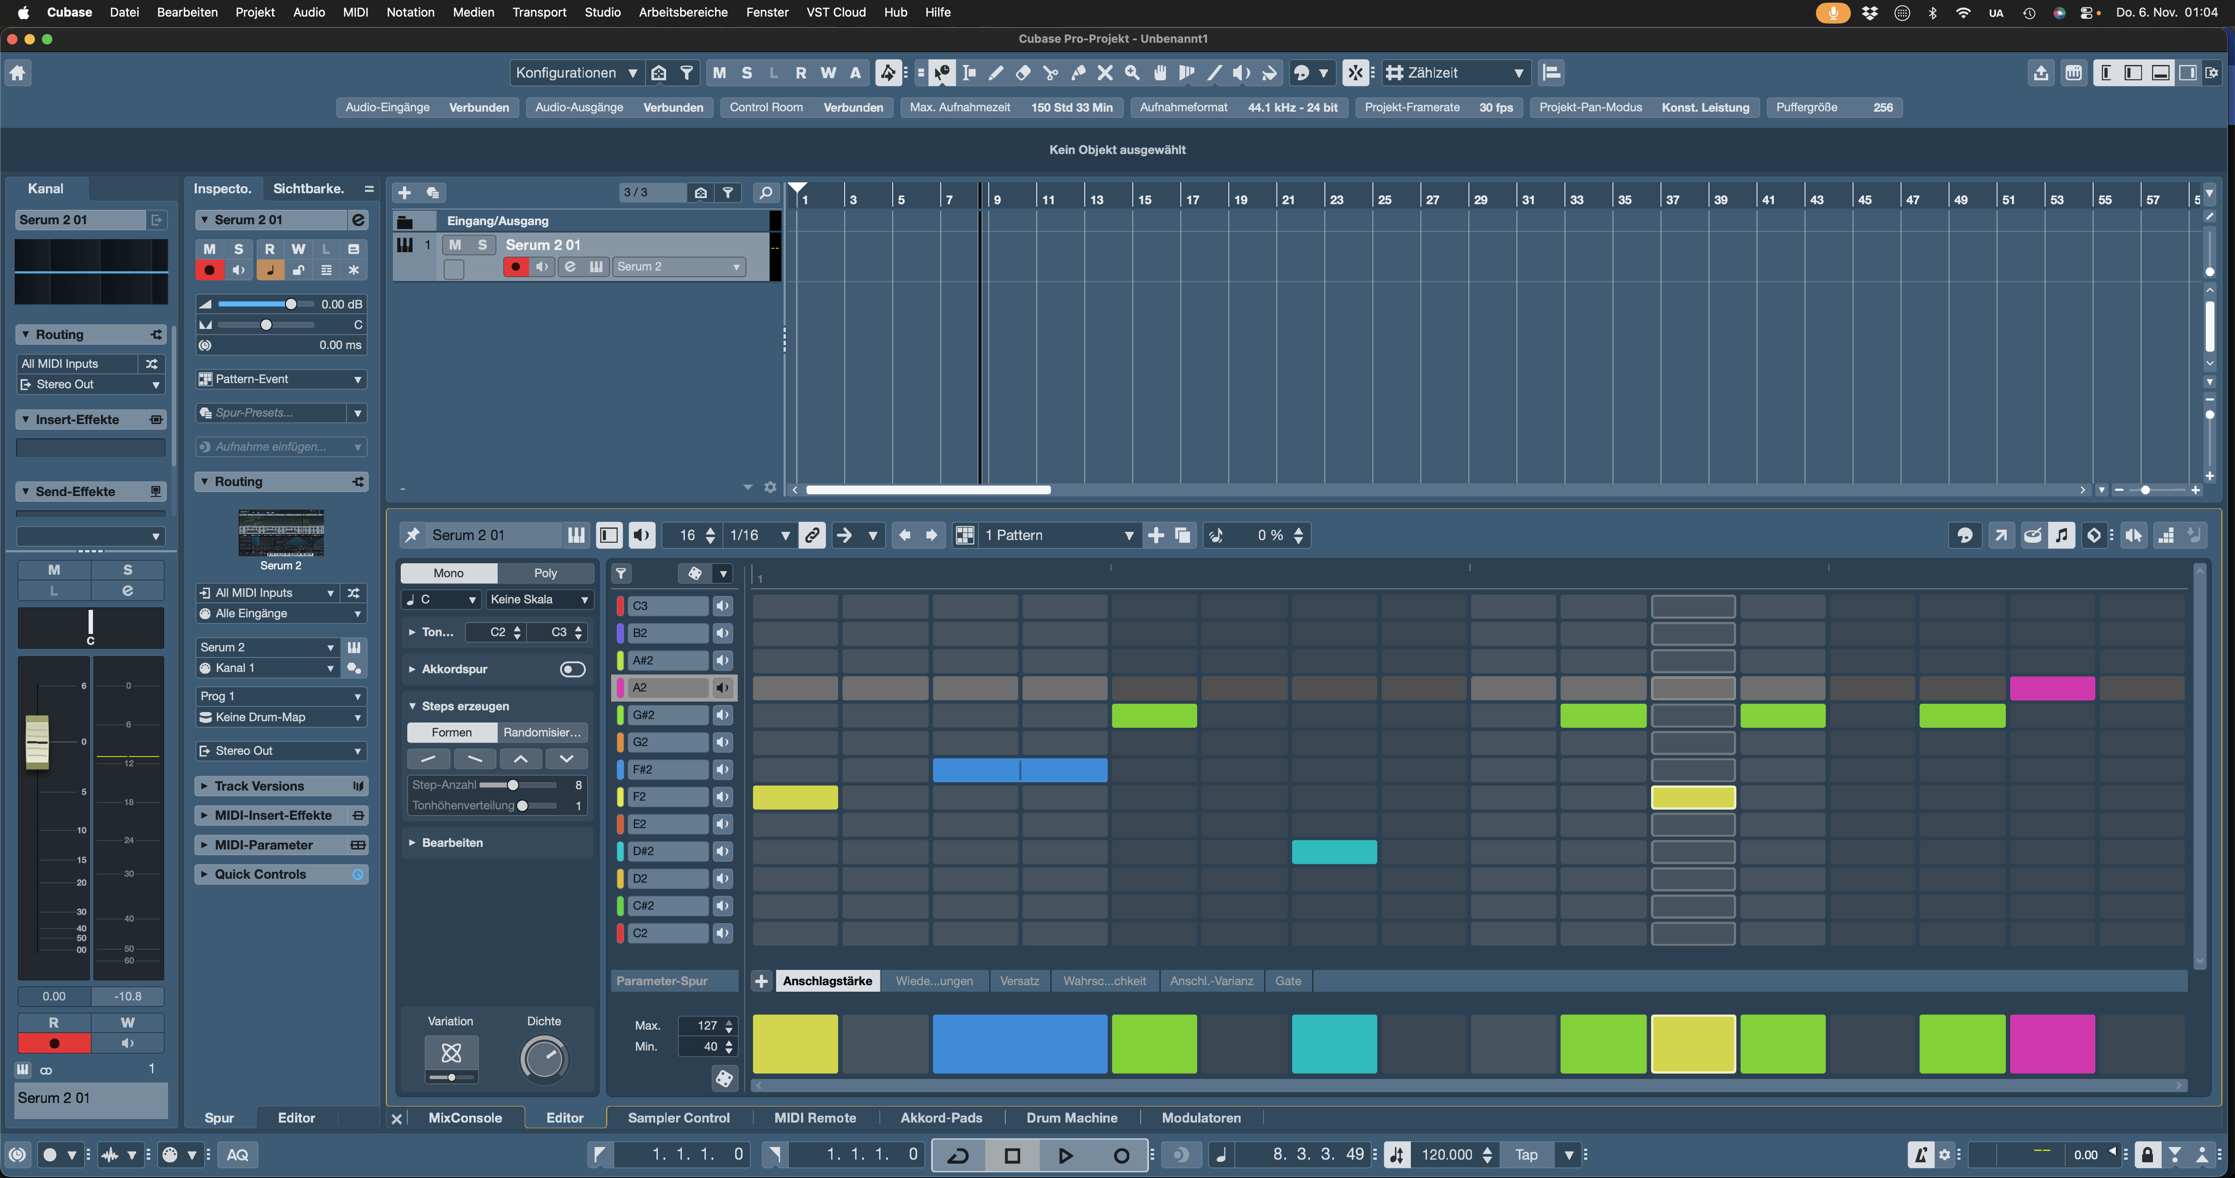Click the Randomisier... button

coord(542,732)
